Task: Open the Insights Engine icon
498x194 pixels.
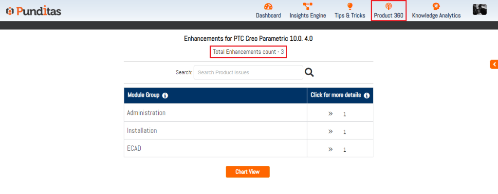Action: pos(308,6)
